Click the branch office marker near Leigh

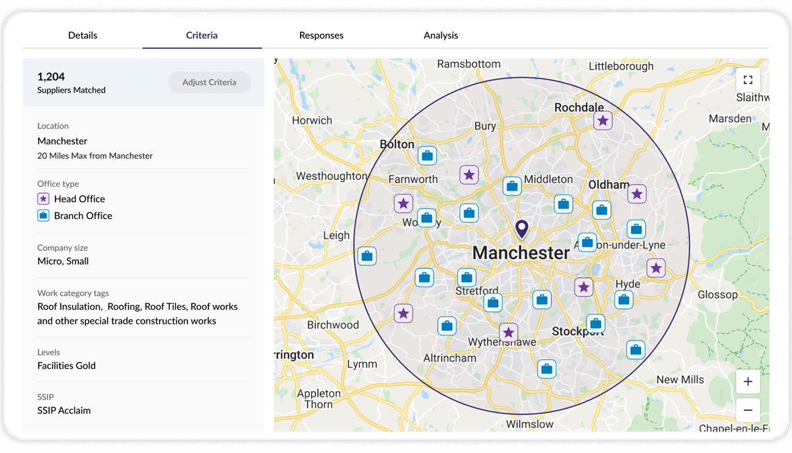click(x=367, y=256)
